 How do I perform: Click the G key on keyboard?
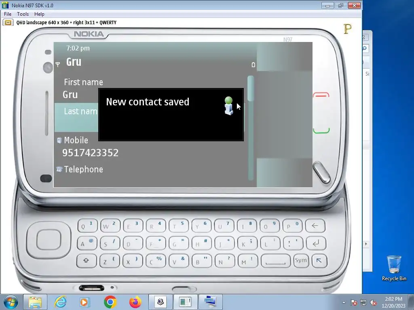click(x=178, y=243)
